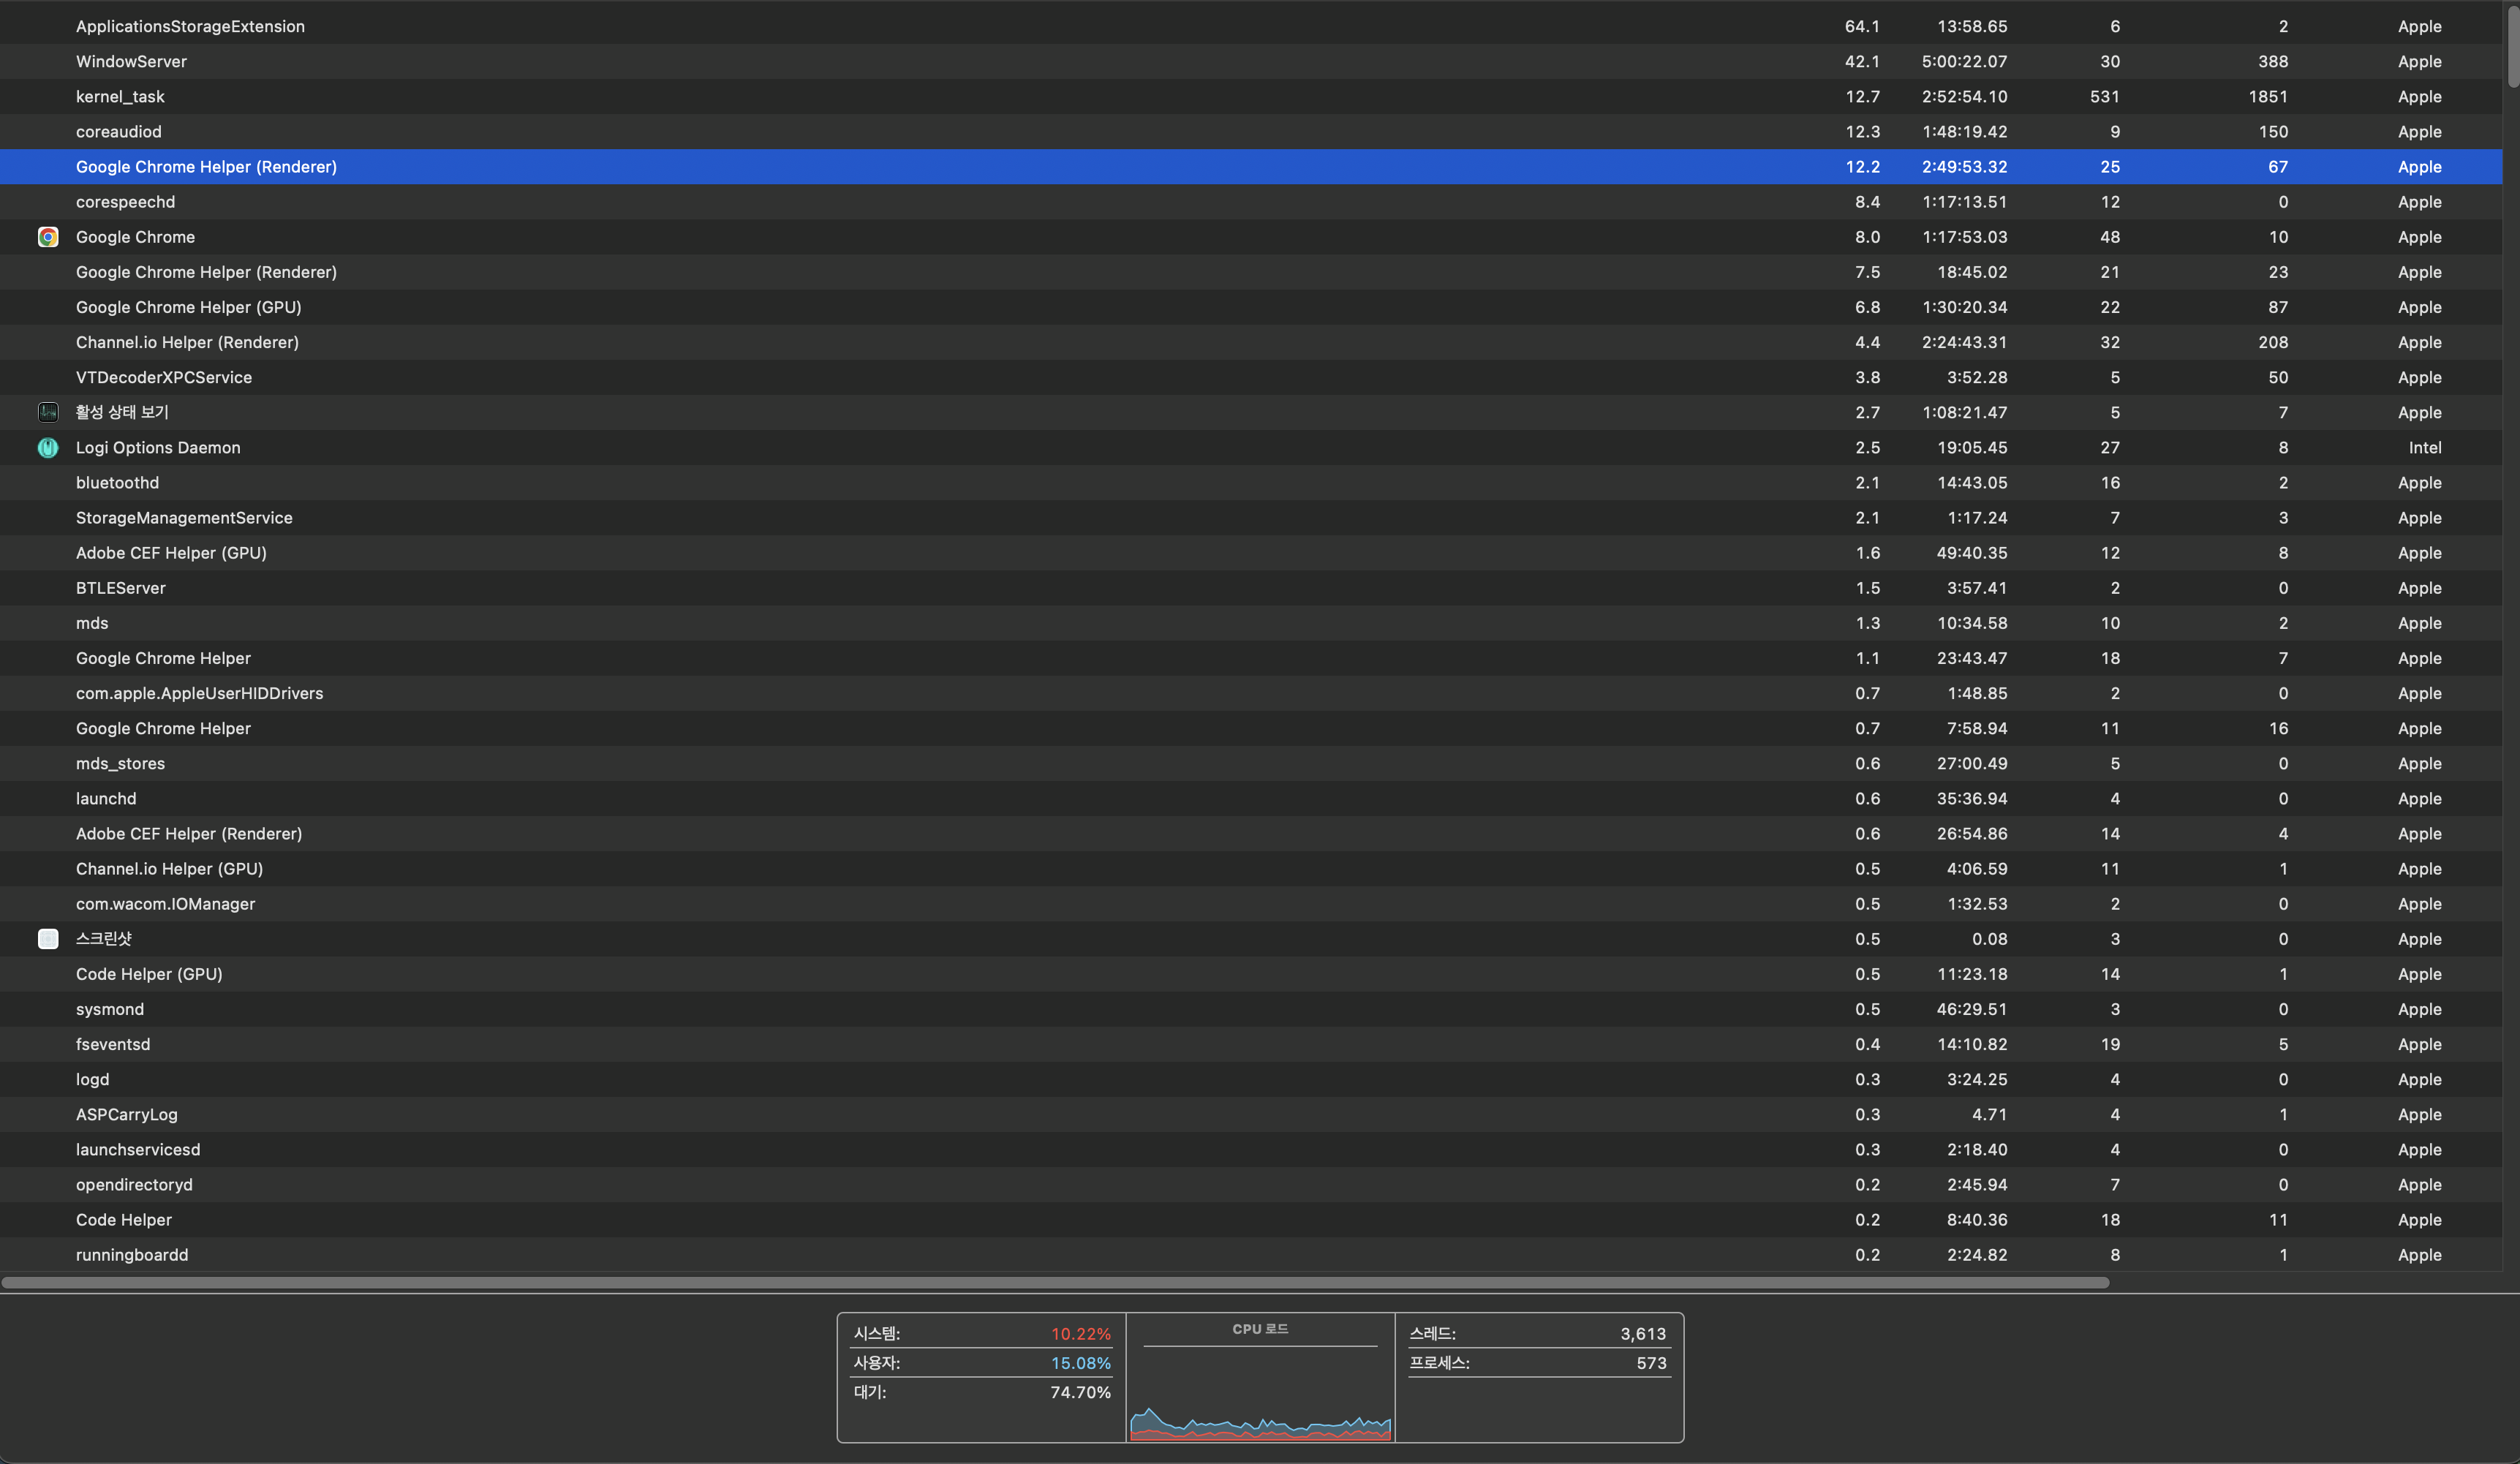Select the launchservicesd process
This screenshot has width=2520, height=1464.
(x=1251, y=1149)
